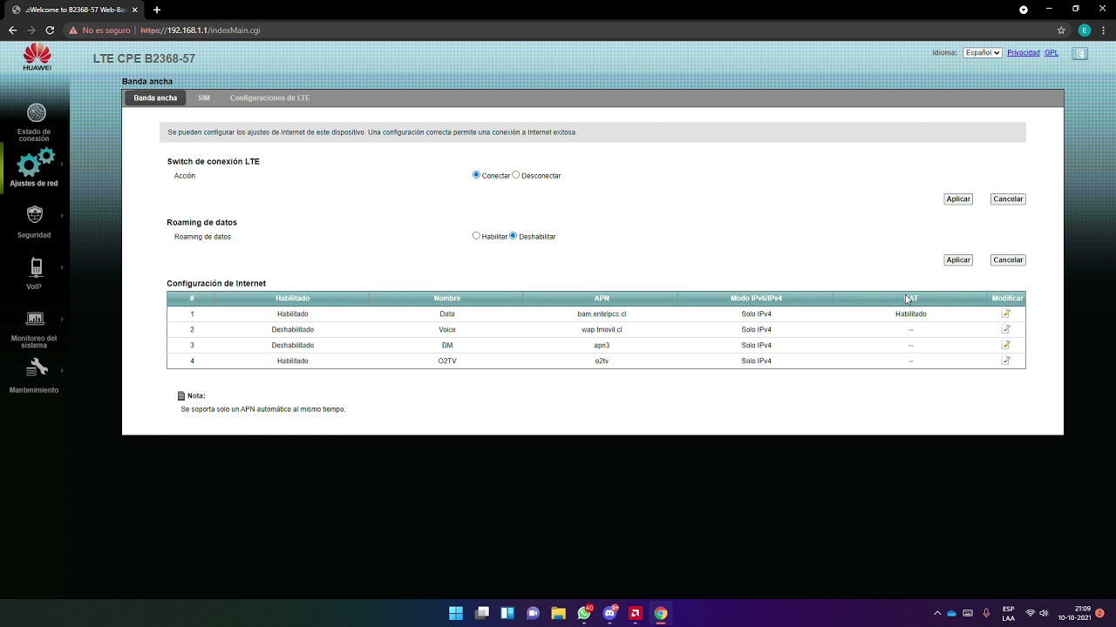Go back in browser
1116x627 pixels.
coord(12,30)
